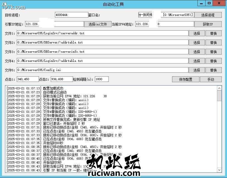Click the log scrollbar down arrow

click(219, 170)
